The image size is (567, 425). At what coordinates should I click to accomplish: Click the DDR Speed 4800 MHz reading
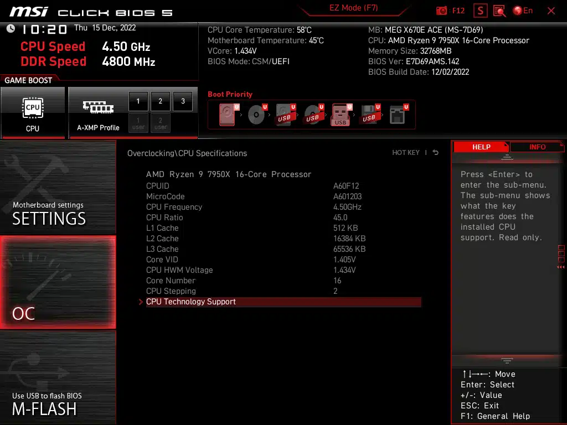(x=88, y=61)
